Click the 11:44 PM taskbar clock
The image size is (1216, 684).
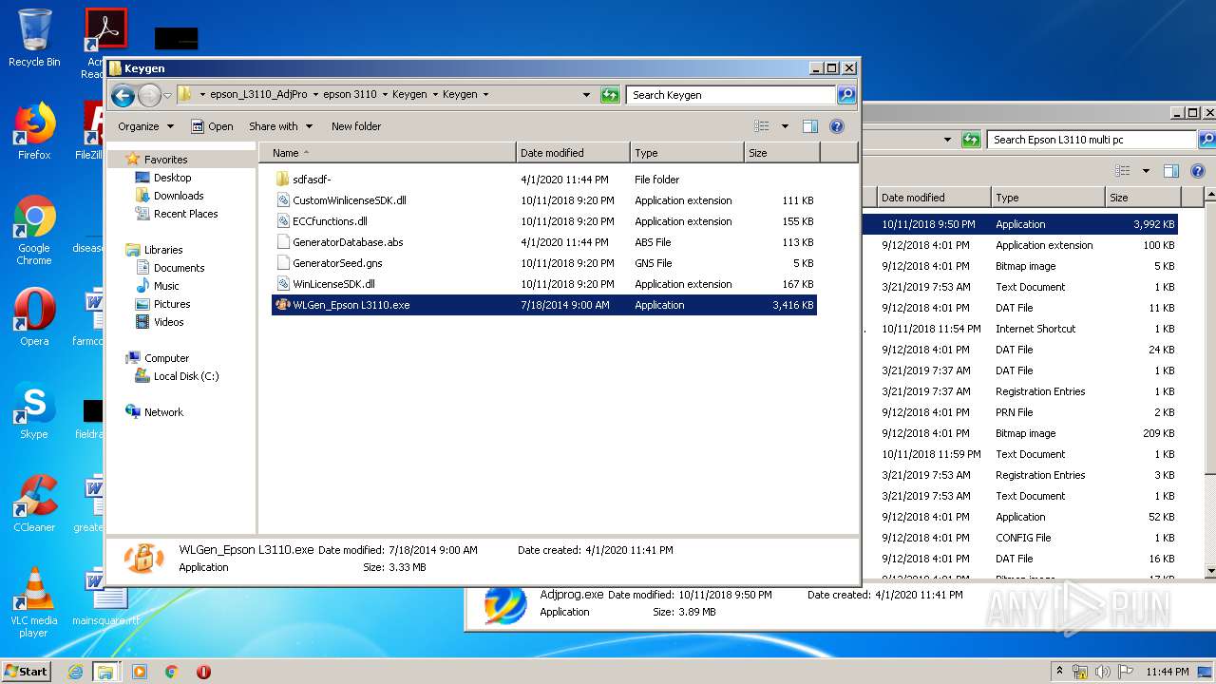click(x=1168, y=672)
